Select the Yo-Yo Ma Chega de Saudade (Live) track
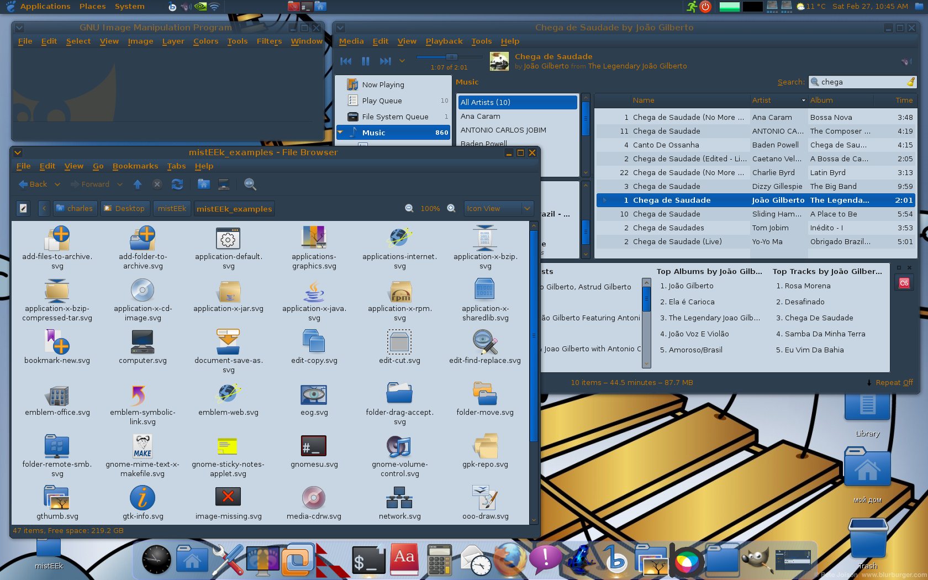 755,241
